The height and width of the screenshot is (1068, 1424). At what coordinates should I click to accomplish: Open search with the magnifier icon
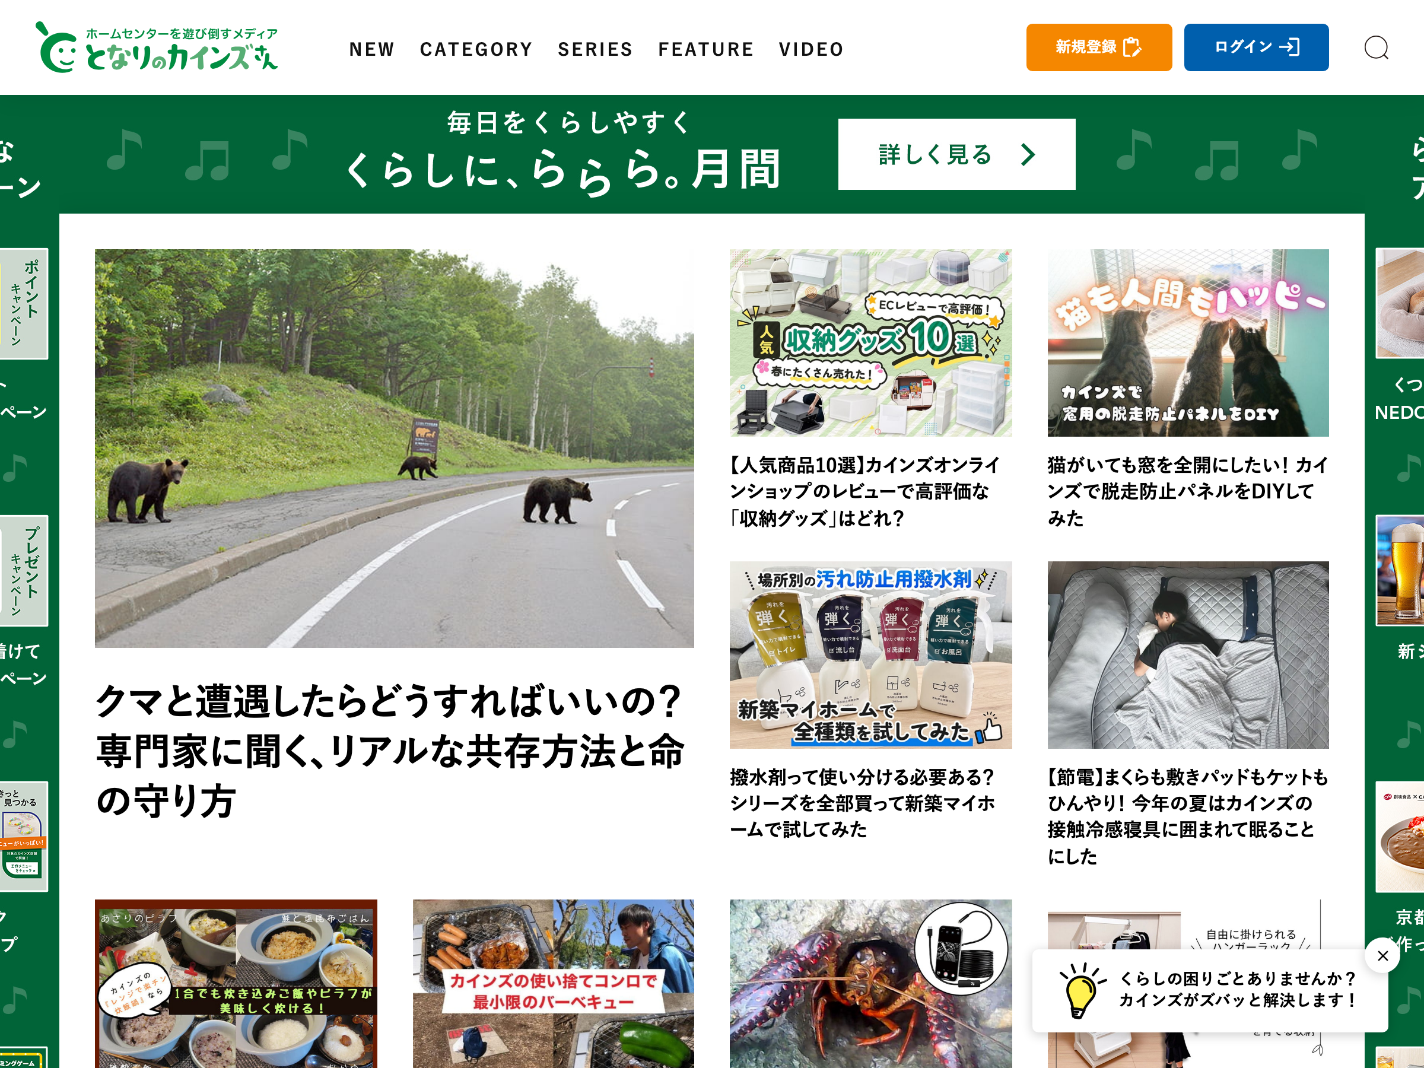1376,47
